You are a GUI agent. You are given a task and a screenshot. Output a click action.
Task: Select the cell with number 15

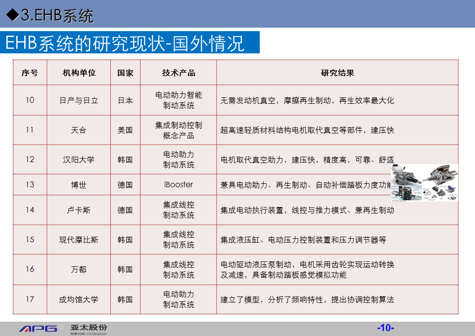(x=30, y=240)
